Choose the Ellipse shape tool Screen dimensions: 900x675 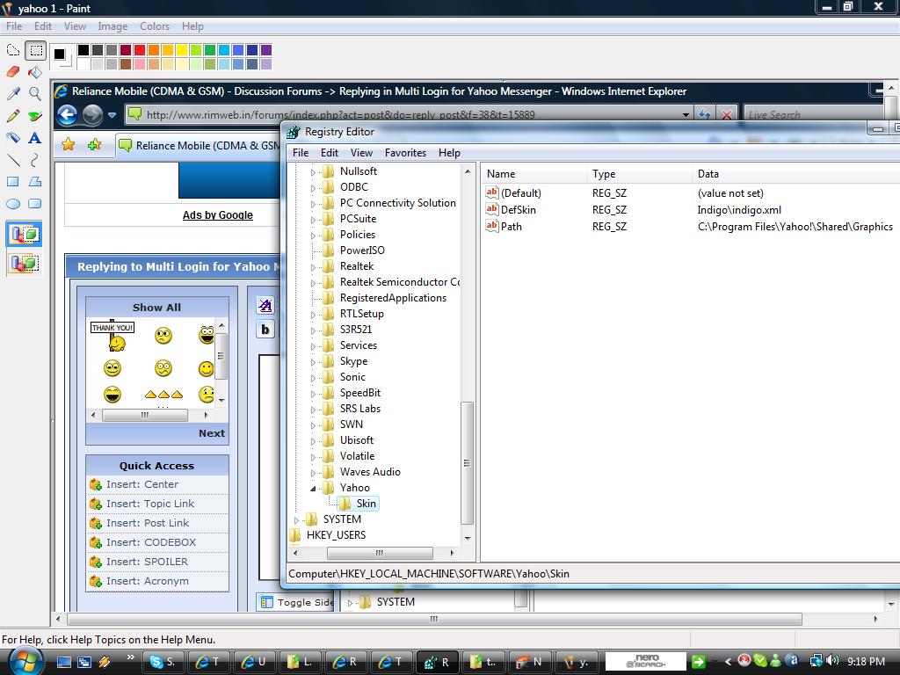(13, 204)
